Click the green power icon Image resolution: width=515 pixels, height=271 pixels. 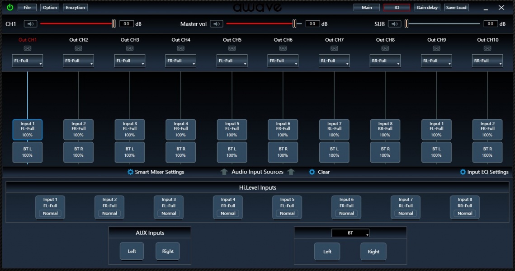click(x=10, y=7)
